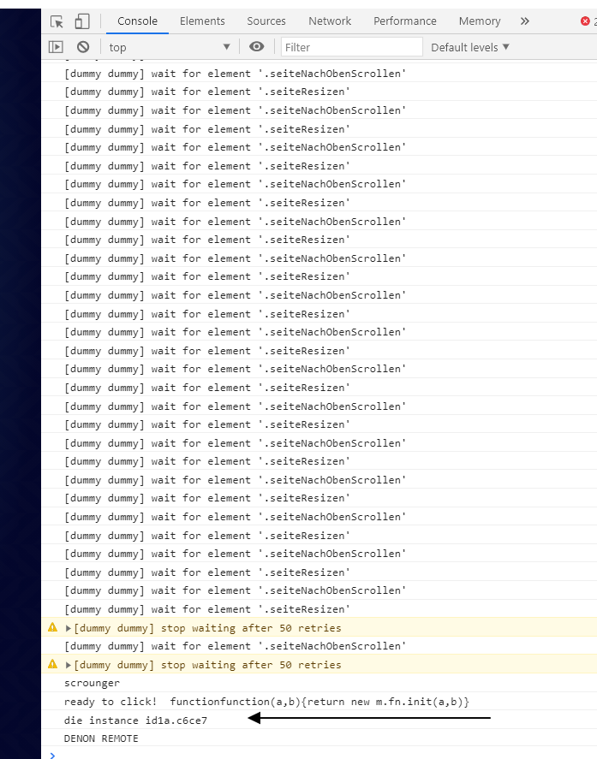Focus the console Filter field
The width and height of the screenshot is (597, 759).
[x=352, y=47]
